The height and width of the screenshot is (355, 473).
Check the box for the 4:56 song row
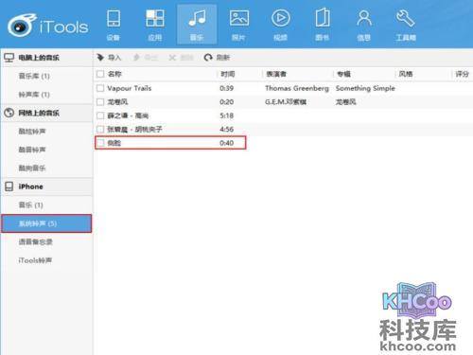point(100,129)
